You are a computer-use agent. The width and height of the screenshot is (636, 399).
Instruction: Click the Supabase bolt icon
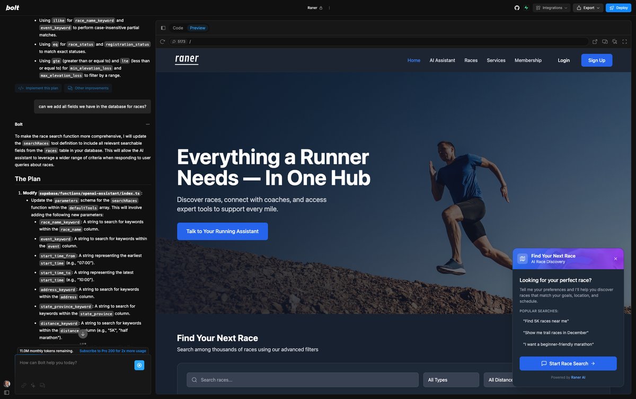click(526, 8)
